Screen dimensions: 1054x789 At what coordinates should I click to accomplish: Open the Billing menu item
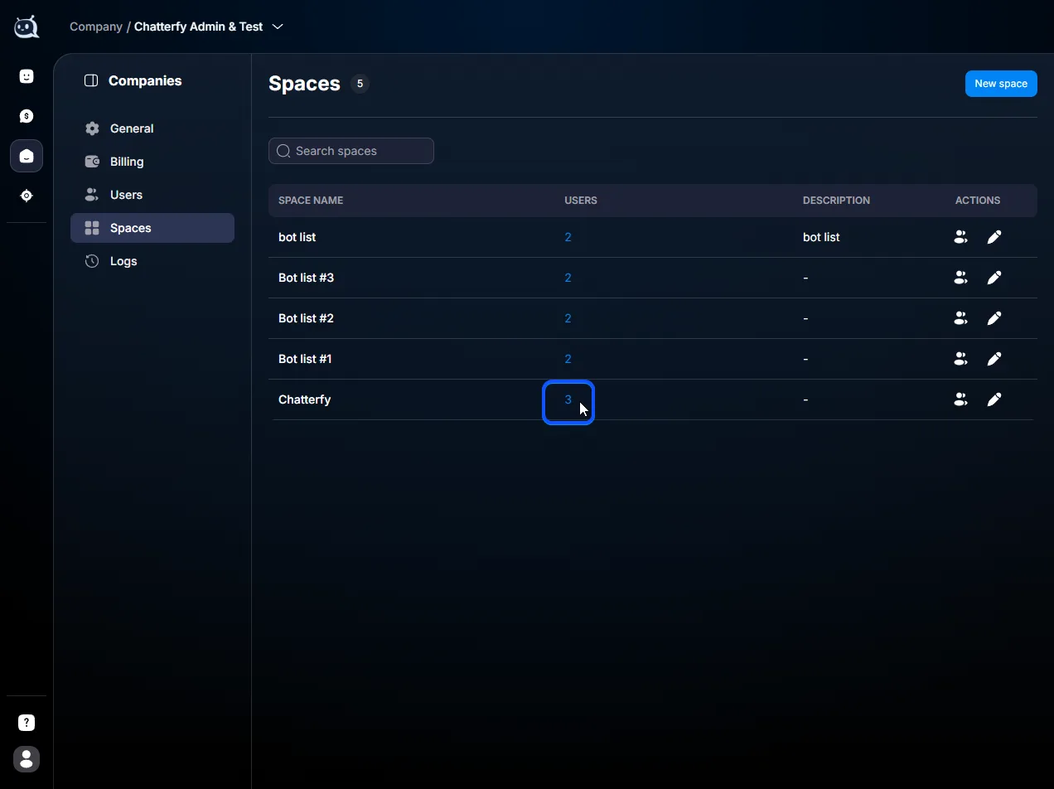pos(152,162)
